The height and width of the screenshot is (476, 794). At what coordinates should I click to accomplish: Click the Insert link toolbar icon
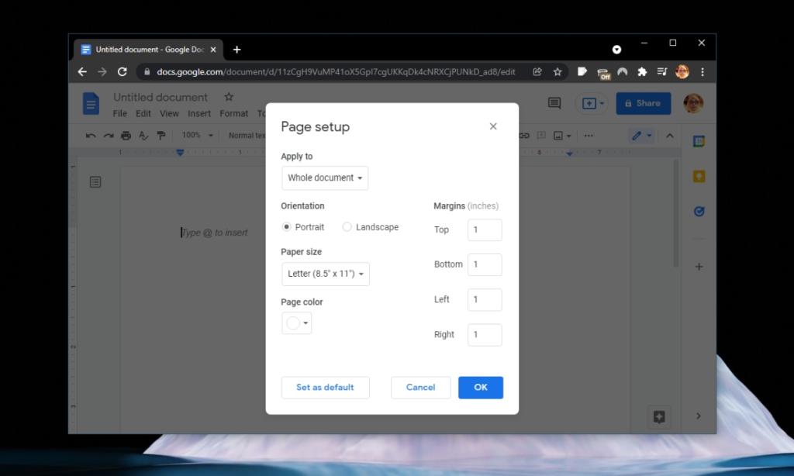click(x=524, y=135)
